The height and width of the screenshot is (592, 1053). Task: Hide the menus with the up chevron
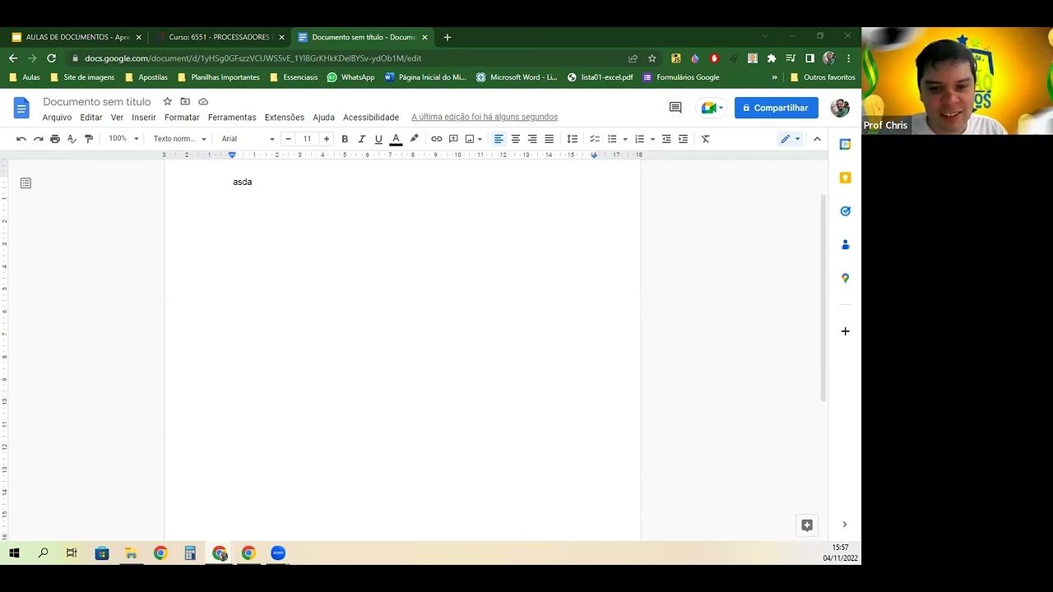[817, 139]
